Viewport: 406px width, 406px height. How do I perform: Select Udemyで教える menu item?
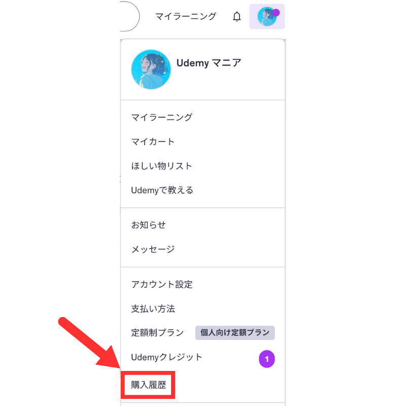click(162, 190)
